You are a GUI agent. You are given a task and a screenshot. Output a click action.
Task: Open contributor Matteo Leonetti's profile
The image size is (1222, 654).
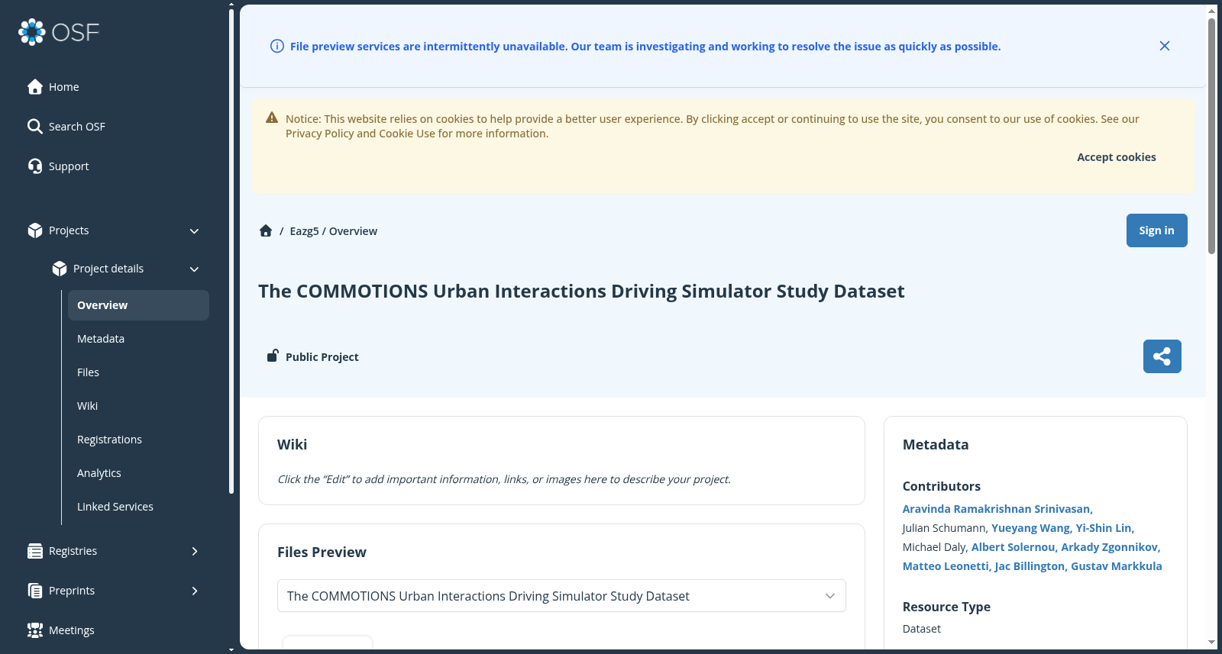(946, 566)
